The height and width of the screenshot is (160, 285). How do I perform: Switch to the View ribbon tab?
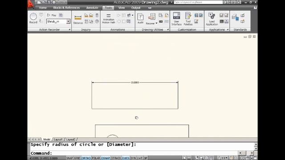pyautogui.click(x=122, y=8)
